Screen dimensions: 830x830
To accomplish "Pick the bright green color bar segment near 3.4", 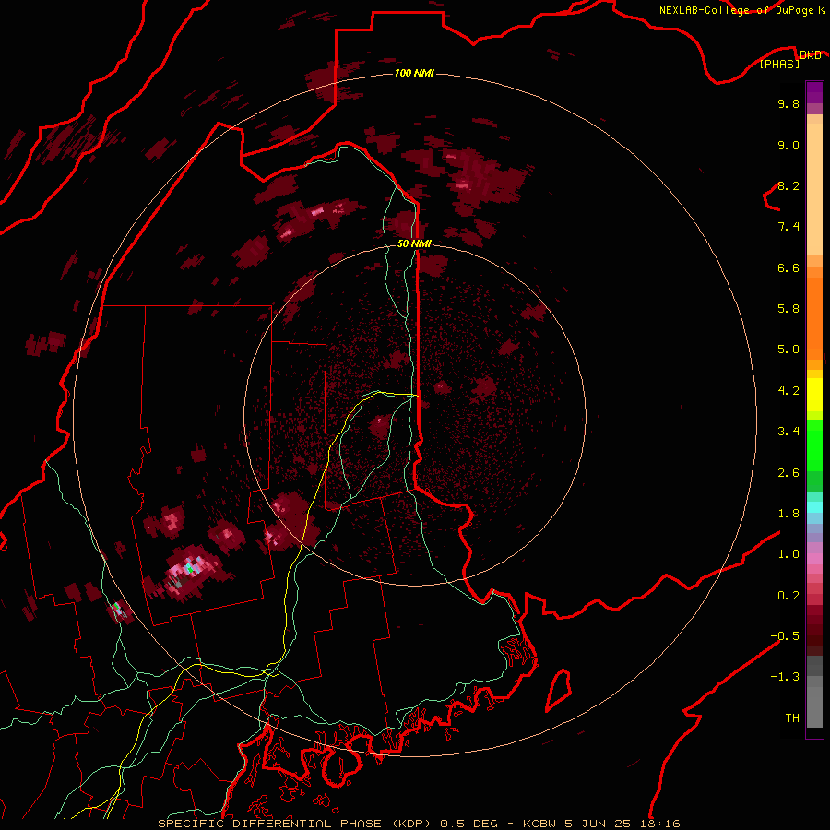I will [814, 445].
